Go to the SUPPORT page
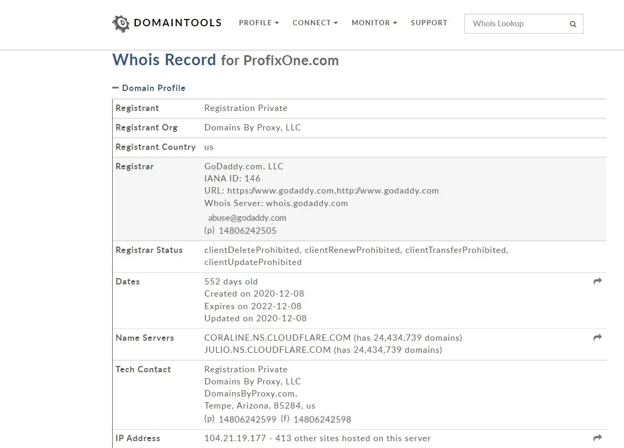Viewport: 624px width, 448px height. point(429,23)
